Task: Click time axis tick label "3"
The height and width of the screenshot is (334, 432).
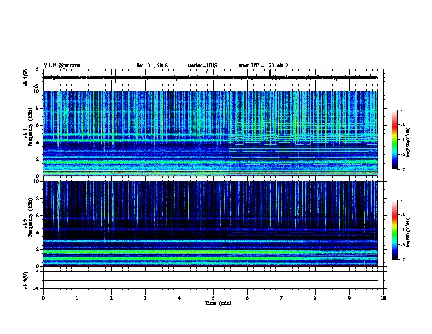Action: pyautogui.click(x=145, y=297)
